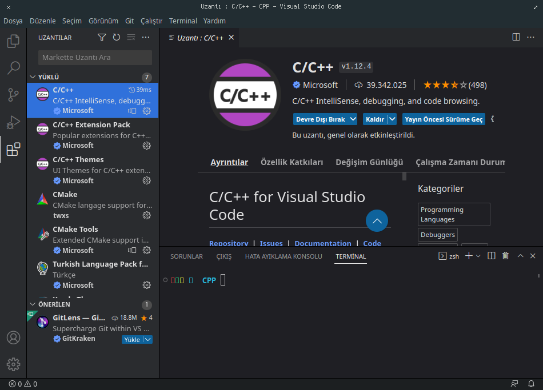This screenshot has width=543, height=390.
Task: Close the Uzantı: C/C++ editor tab
Action: coord(231,37)
